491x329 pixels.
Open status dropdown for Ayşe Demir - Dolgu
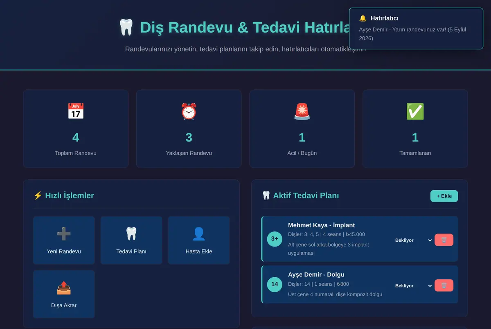point(413,286)
